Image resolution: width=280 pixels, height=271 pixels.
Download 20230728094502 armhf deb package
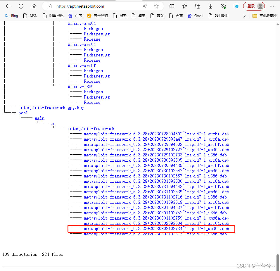[x=156, y=134]
